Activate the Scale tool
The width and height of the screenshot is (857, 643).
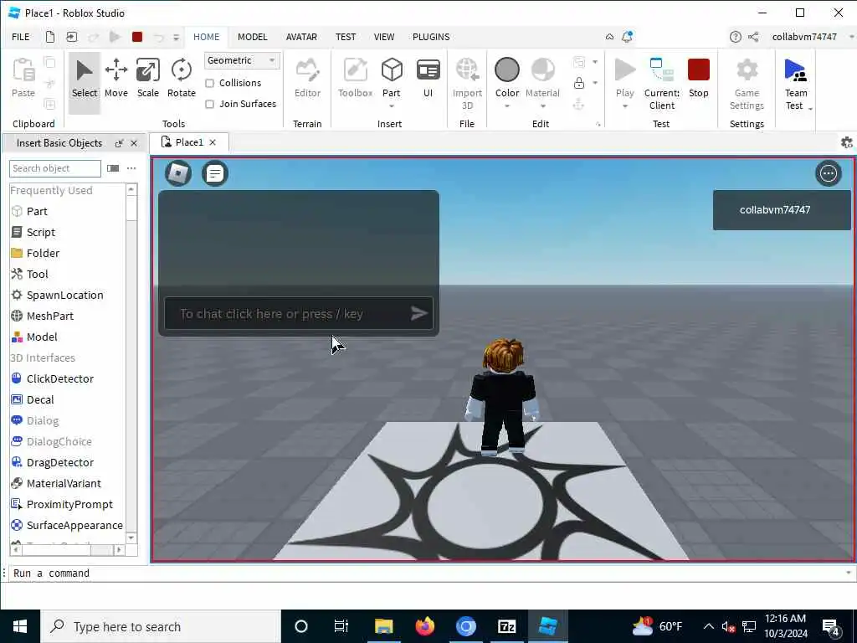point(147,79)
